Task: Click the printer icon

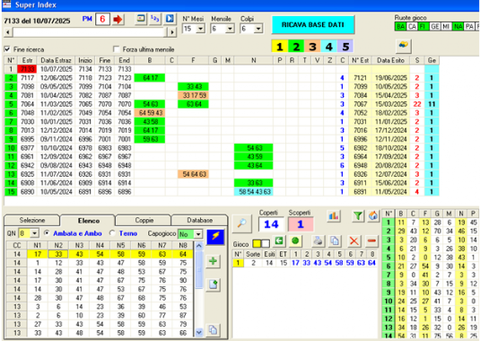Action: tap(319, 241)
